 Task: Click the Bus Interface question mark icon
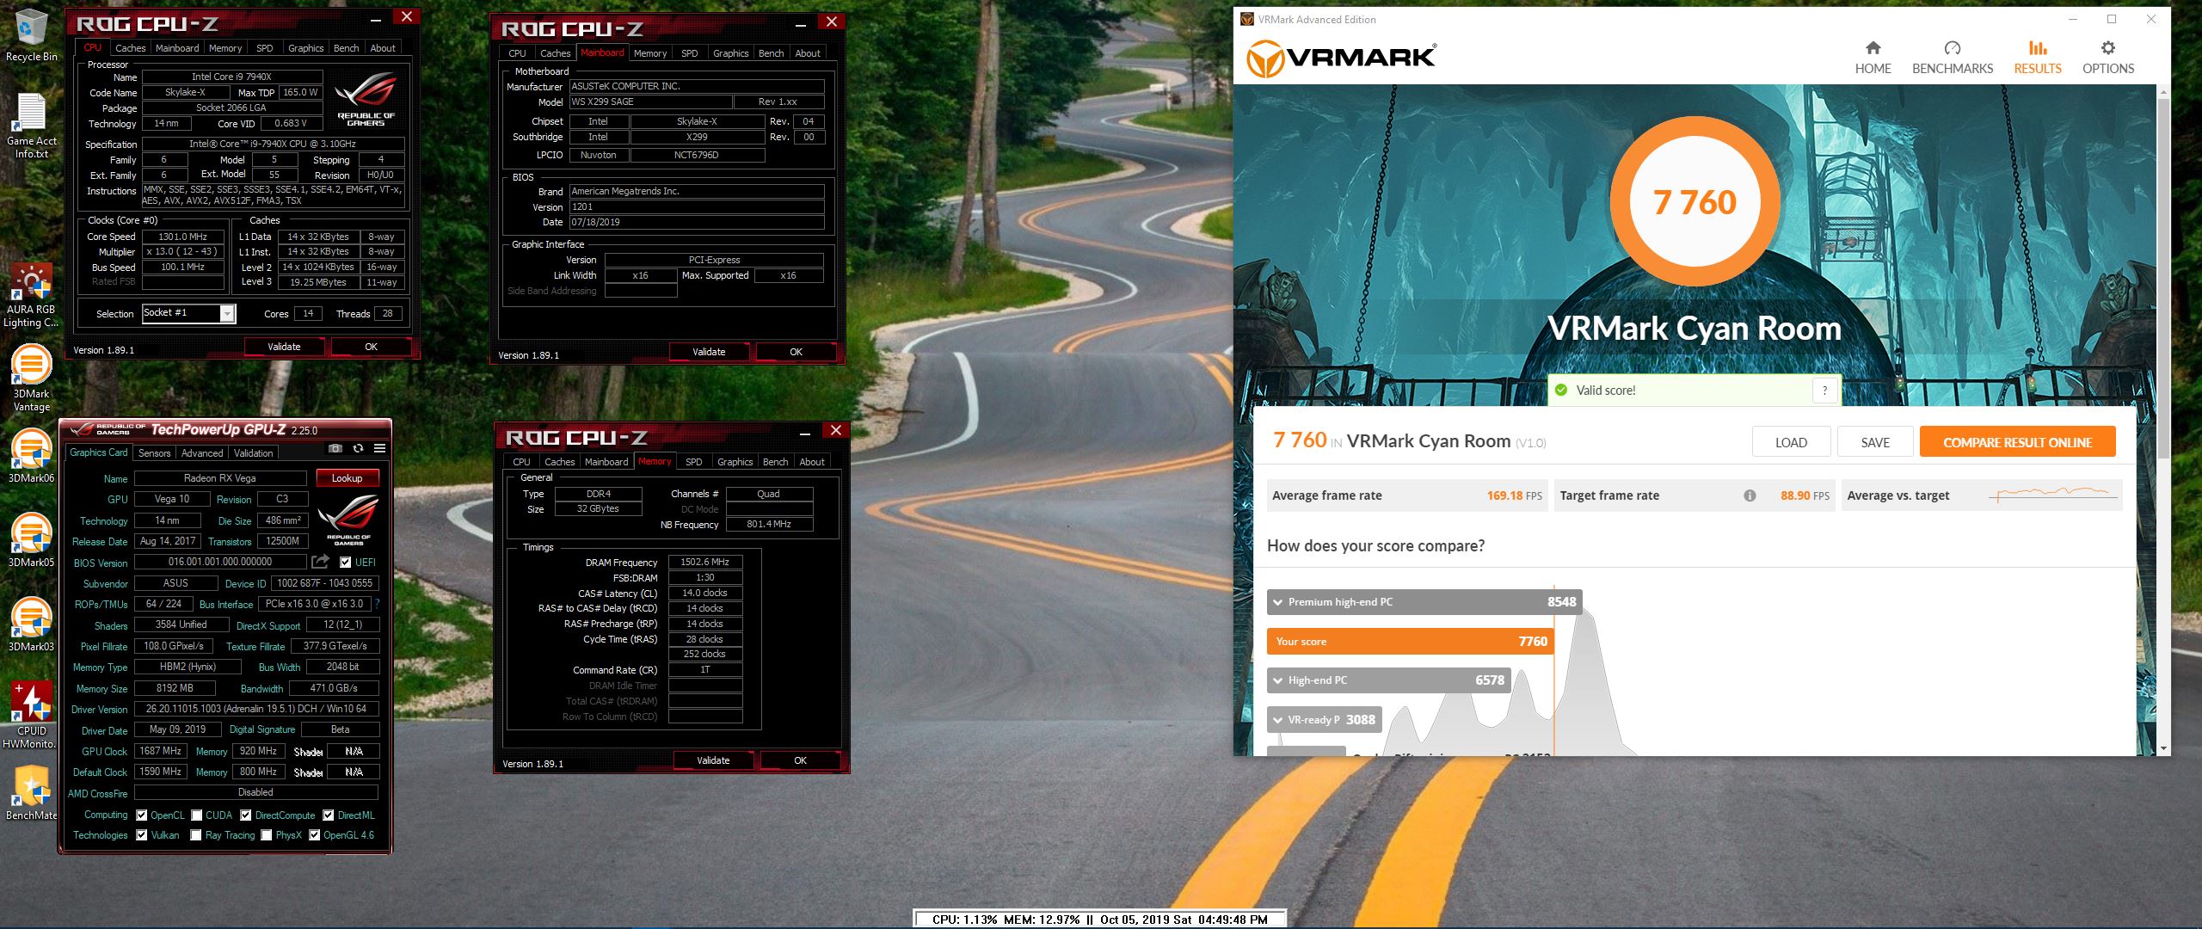pyautogui.click(x=378, y=604)
